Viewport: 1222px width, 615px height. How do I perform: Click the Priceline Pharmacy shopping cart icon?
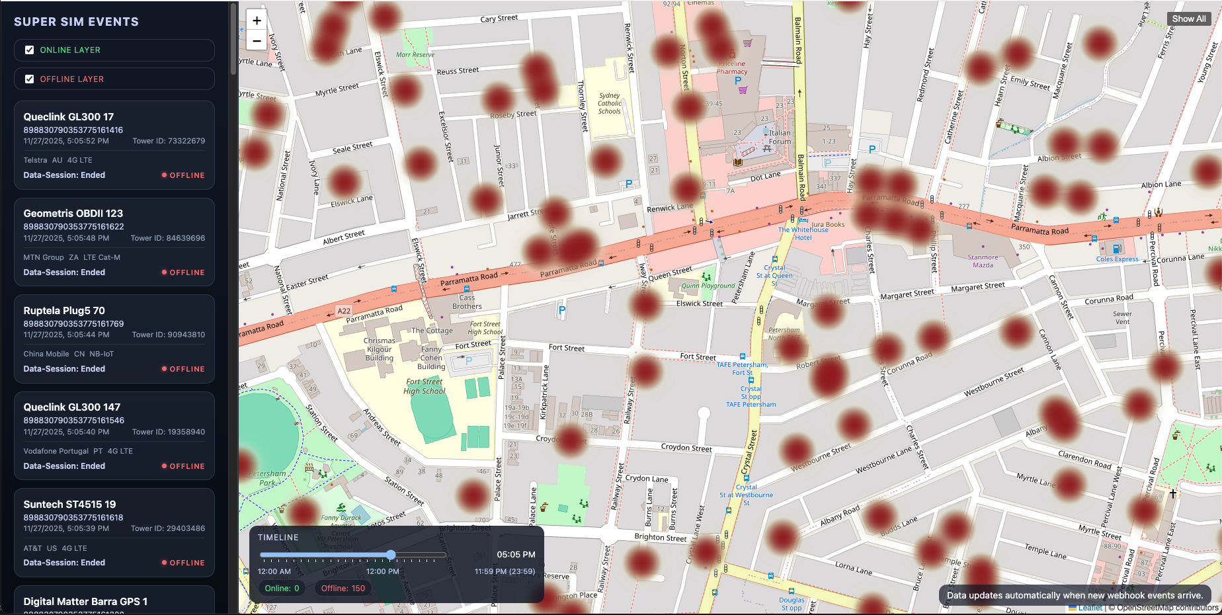tap(747, 42)
